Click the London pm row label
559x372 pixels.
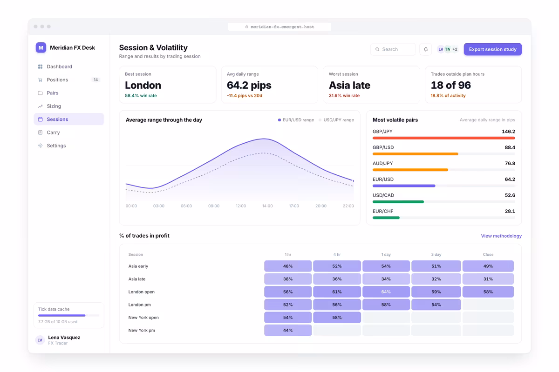click(139, 305)
